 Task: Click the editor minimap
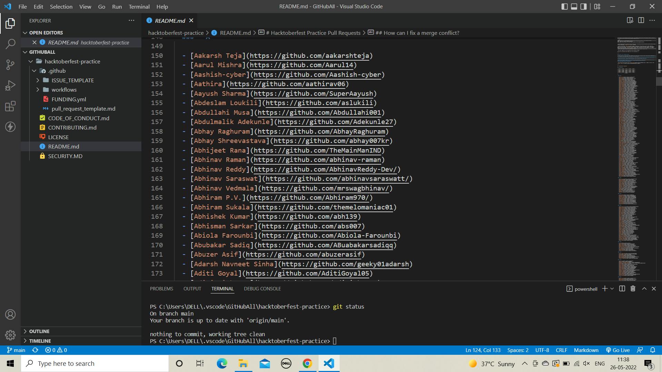[637, 158]
